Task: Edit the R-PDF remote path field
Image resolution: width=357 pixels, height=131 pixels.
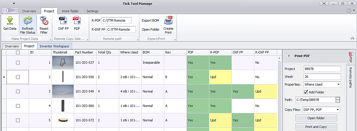Action: click(116, 20)
